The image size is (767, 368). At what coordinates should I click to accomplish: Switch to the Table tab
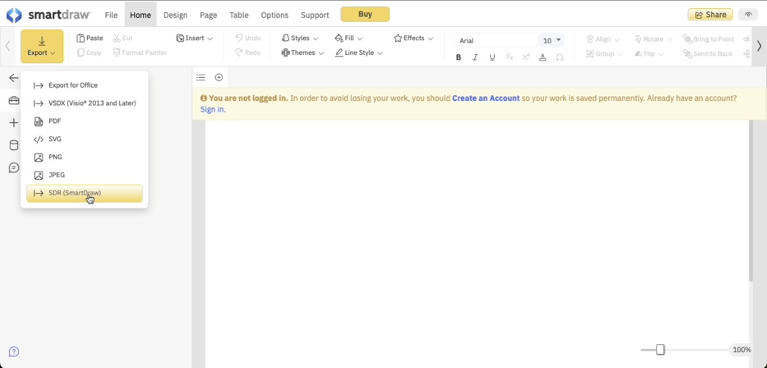click(239, 15)
